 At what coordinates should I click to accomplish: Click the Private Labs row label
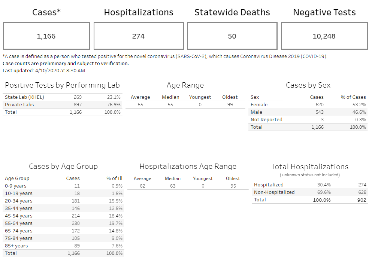point(19,104)
